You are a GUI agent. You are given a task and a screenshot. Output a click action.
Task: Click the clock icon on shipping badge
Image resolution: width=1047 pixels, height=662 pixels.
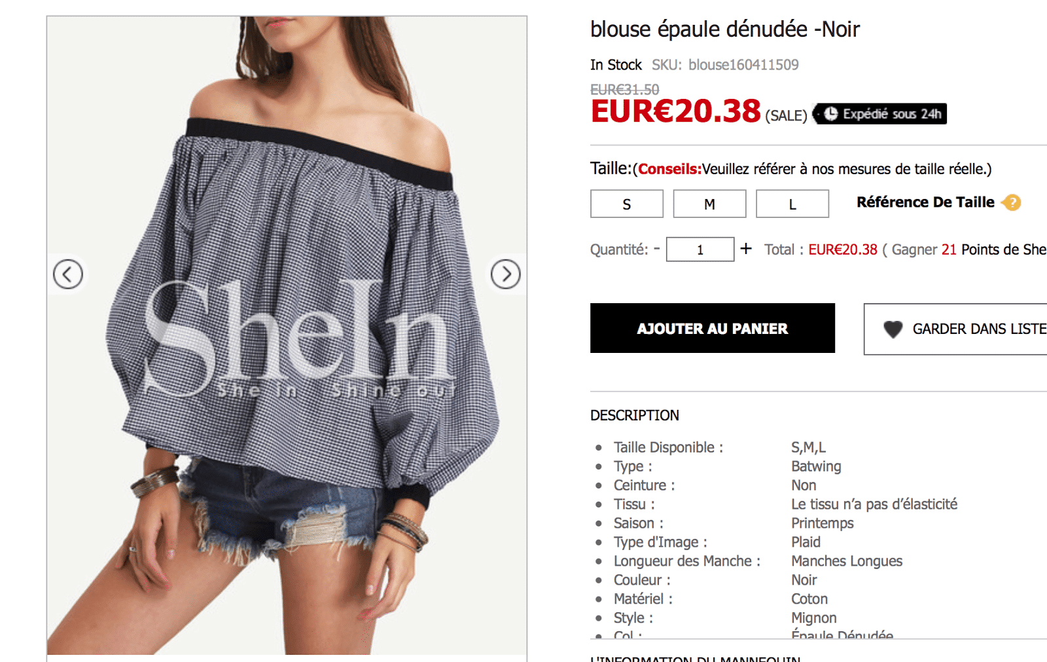[830, 114]
